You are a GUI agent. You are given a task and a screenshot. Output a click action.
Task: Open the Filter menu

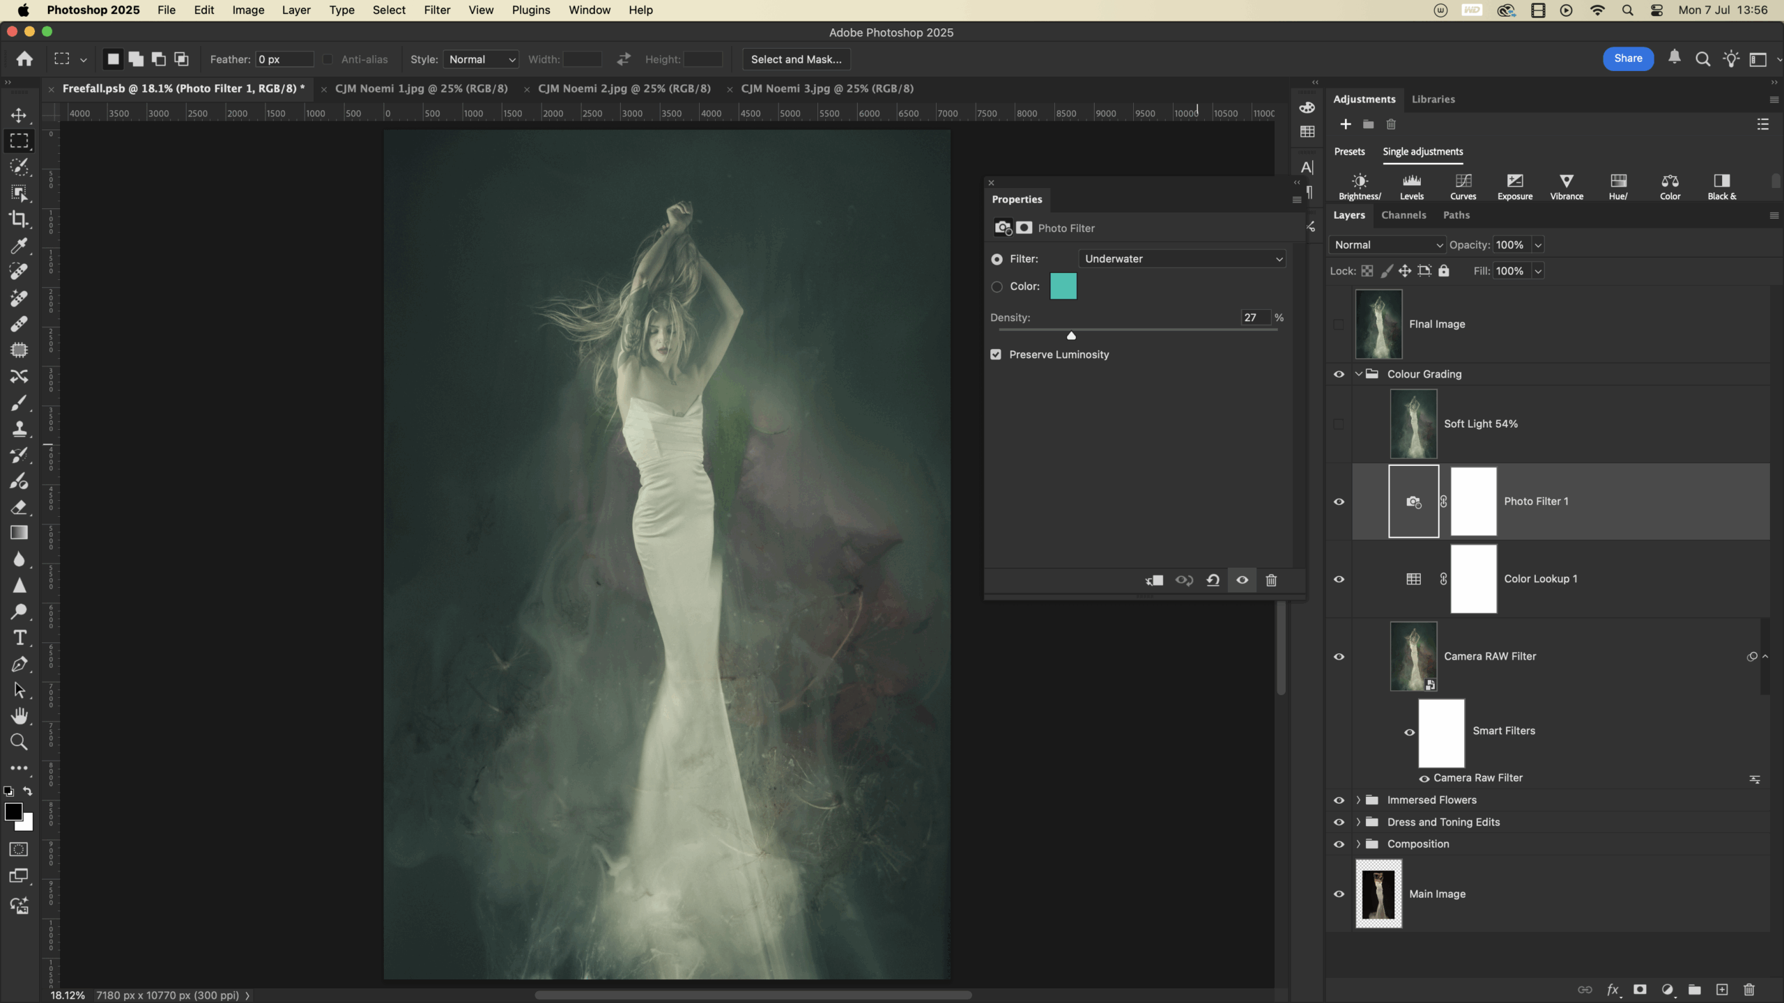pos(437,10)
